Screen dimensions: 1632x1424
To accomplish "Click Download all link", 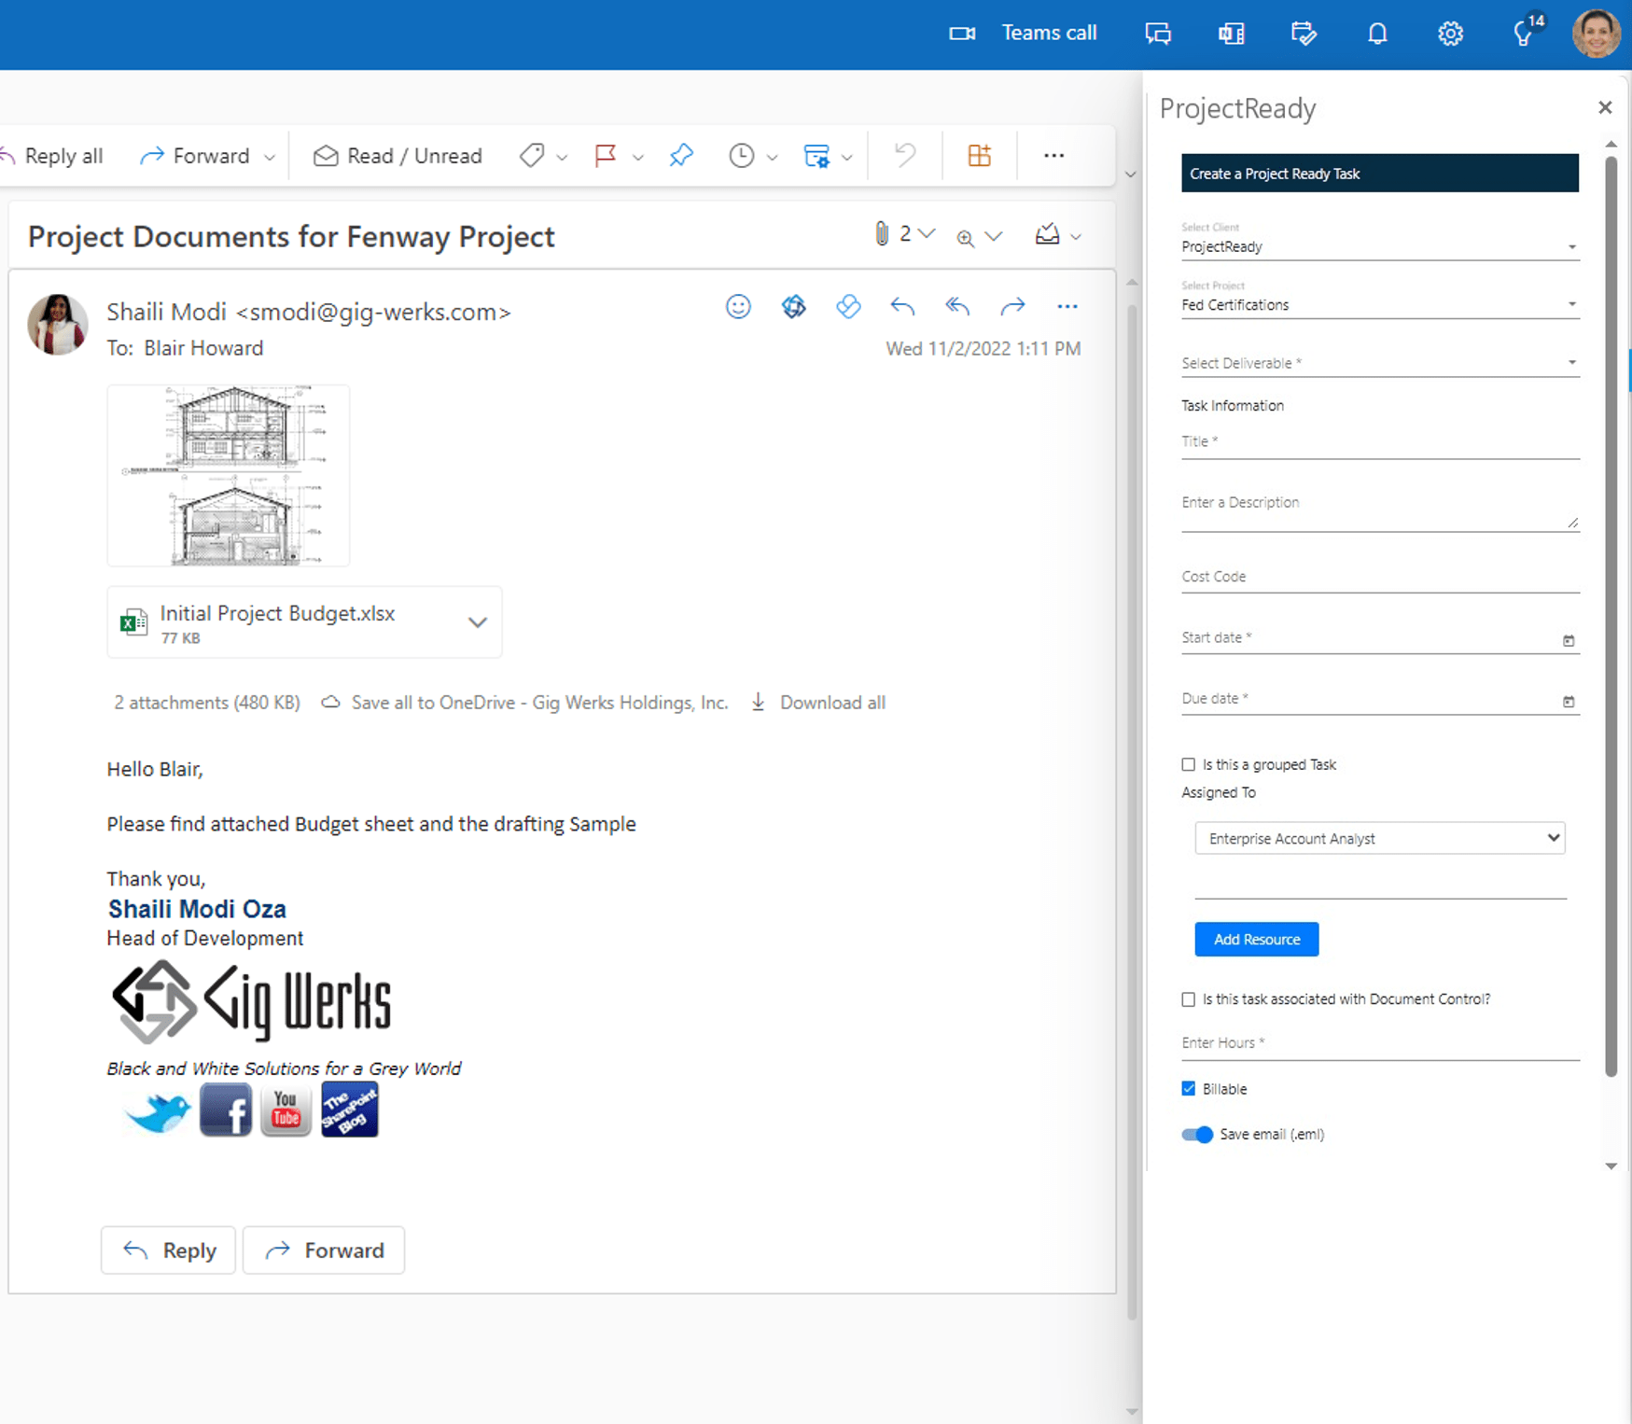I will 818,703.
